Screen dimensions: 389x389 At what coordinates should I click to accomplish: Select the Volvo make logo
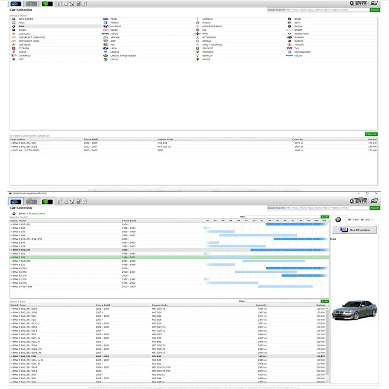click(289, 56)
